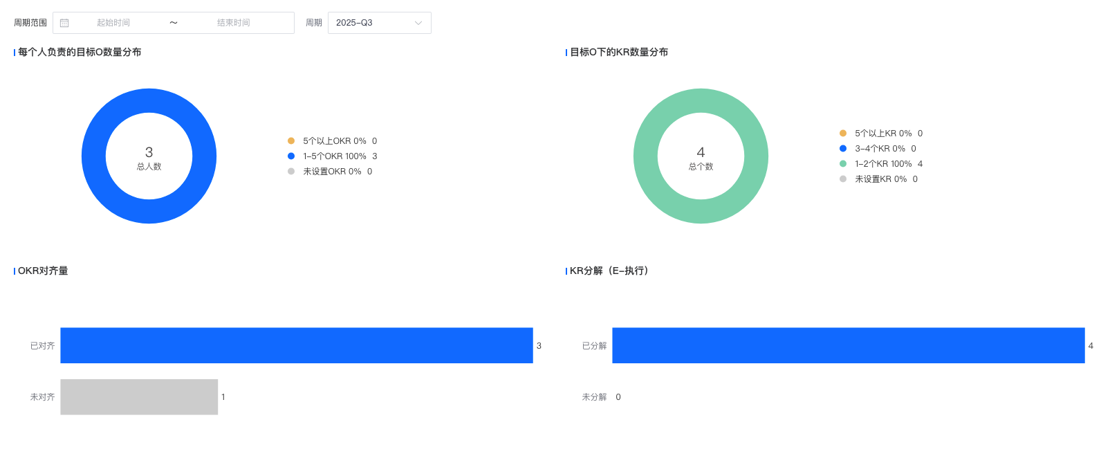Click the blue dot beside 3-4个KR

pos(843,149)
